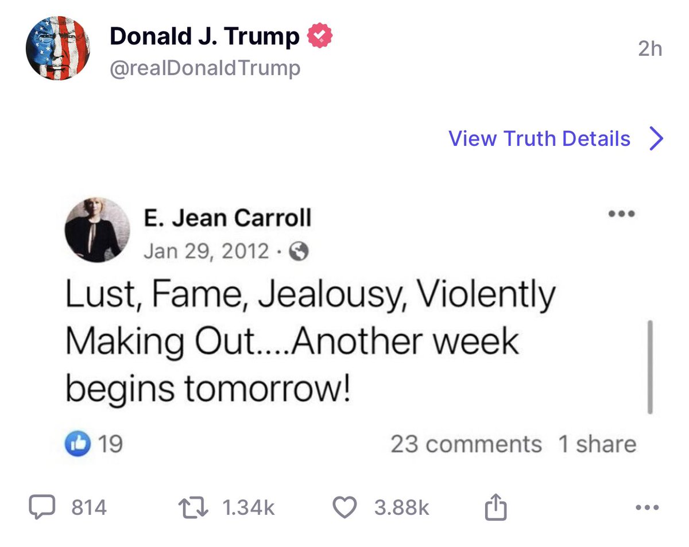Click the red verified badge
Image resolution: width=689 pixels, height=547 pixels.
(320, 37)
